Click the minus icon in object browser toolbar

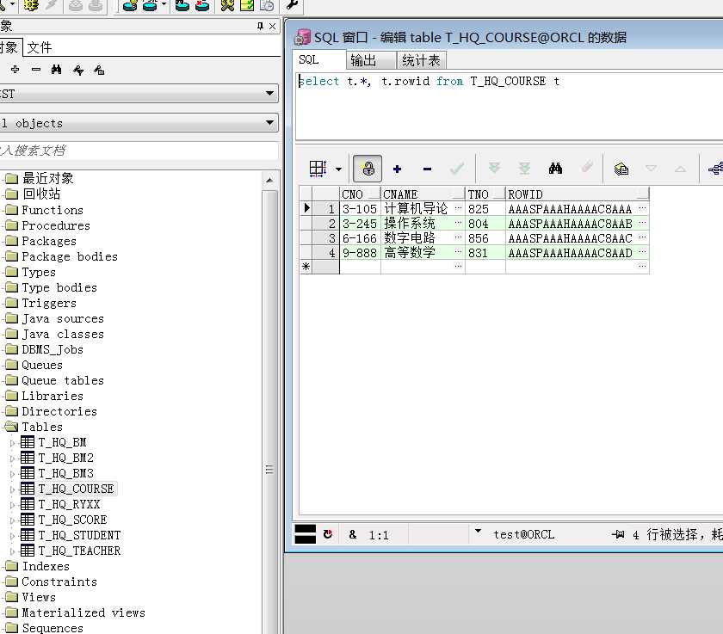click(36, 70)
